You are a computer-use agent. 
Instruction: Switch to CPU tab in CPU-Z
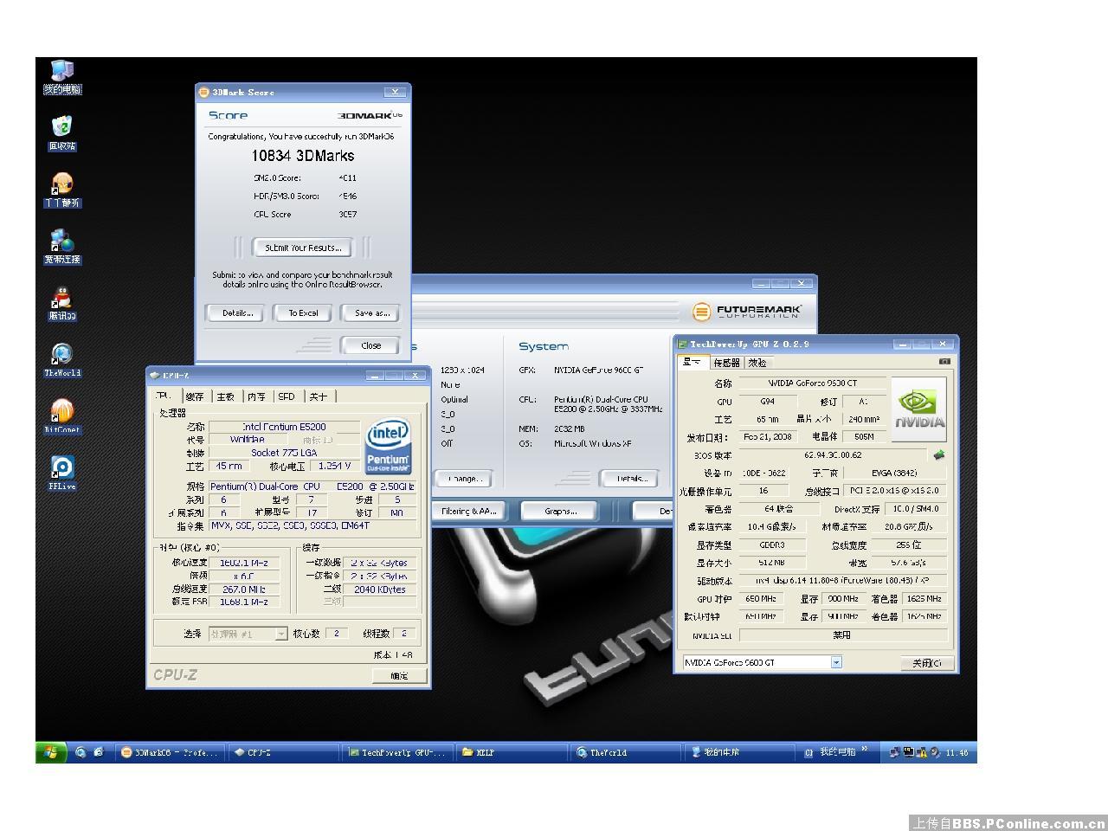pos(164,396)
